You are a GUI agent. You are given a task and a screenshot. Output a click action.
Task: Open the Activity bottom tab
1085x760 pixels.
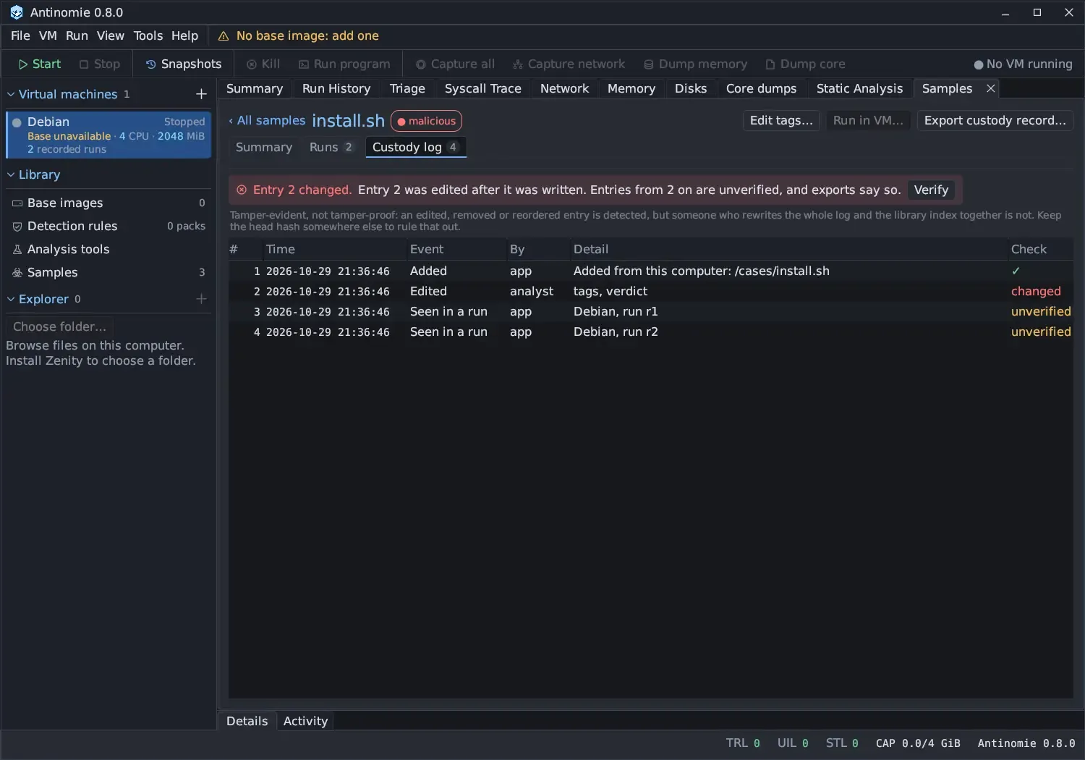[305, 721]
